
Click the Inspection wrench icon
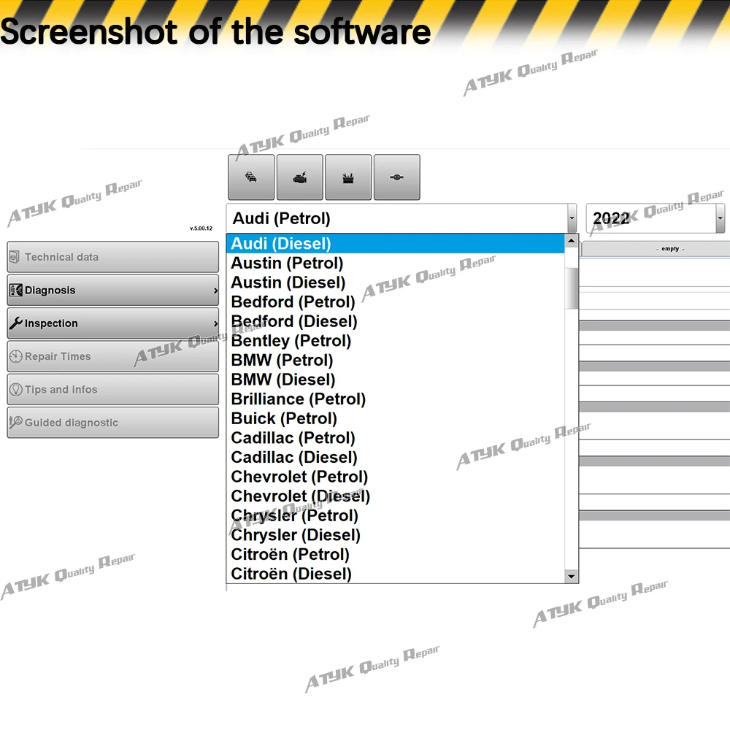pos(16,323)
